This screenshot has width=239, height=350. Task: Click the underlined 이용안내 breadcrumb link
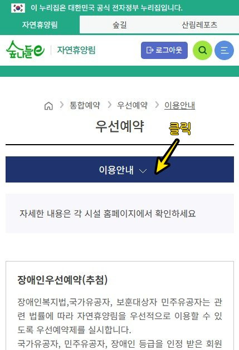(180, 105)
